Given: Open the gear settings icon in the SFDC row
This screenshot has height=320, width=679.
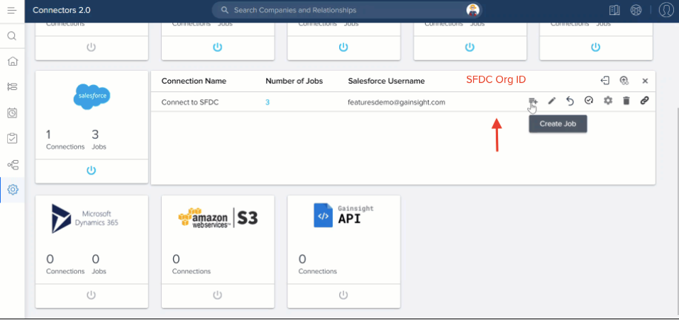Looking at the screenshot, I should (x=608, y=101).
